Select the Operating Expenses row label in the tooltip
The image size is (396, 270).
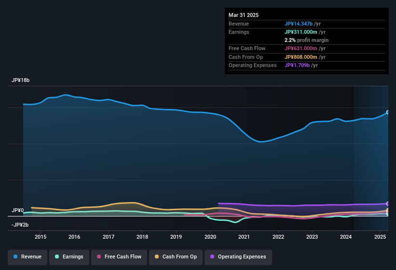(x=253, y=66)
